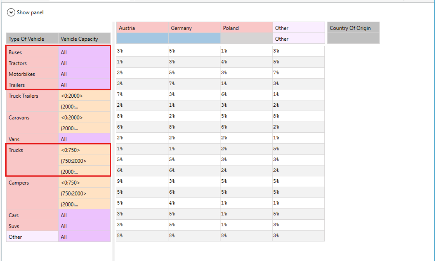Choose the Motorbikes vehicle type cell
The image size is (435, 261).
click(32, 74)
